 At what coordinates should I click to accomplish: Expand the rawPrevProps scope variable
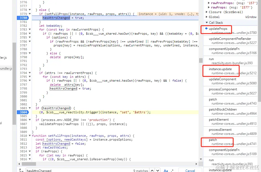pos(209,3)
